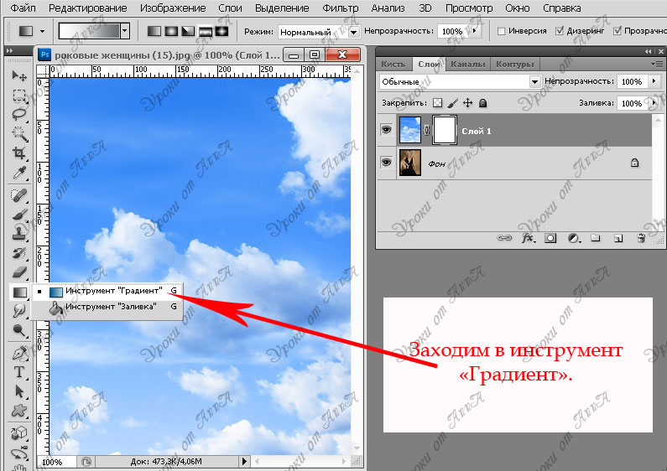Screen dimensions: 667x471
Task: Open the gradient picker dropdown arrow
Action: pyautogui.click(x=125, y=31)
